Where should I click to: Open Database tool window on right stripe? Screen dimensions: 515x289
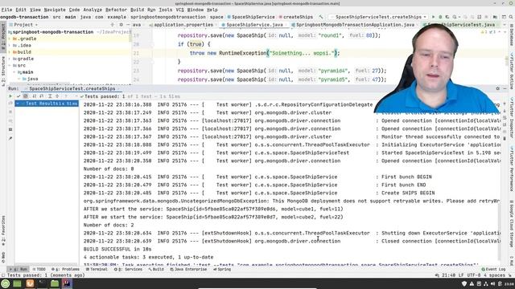pos(512,35)
